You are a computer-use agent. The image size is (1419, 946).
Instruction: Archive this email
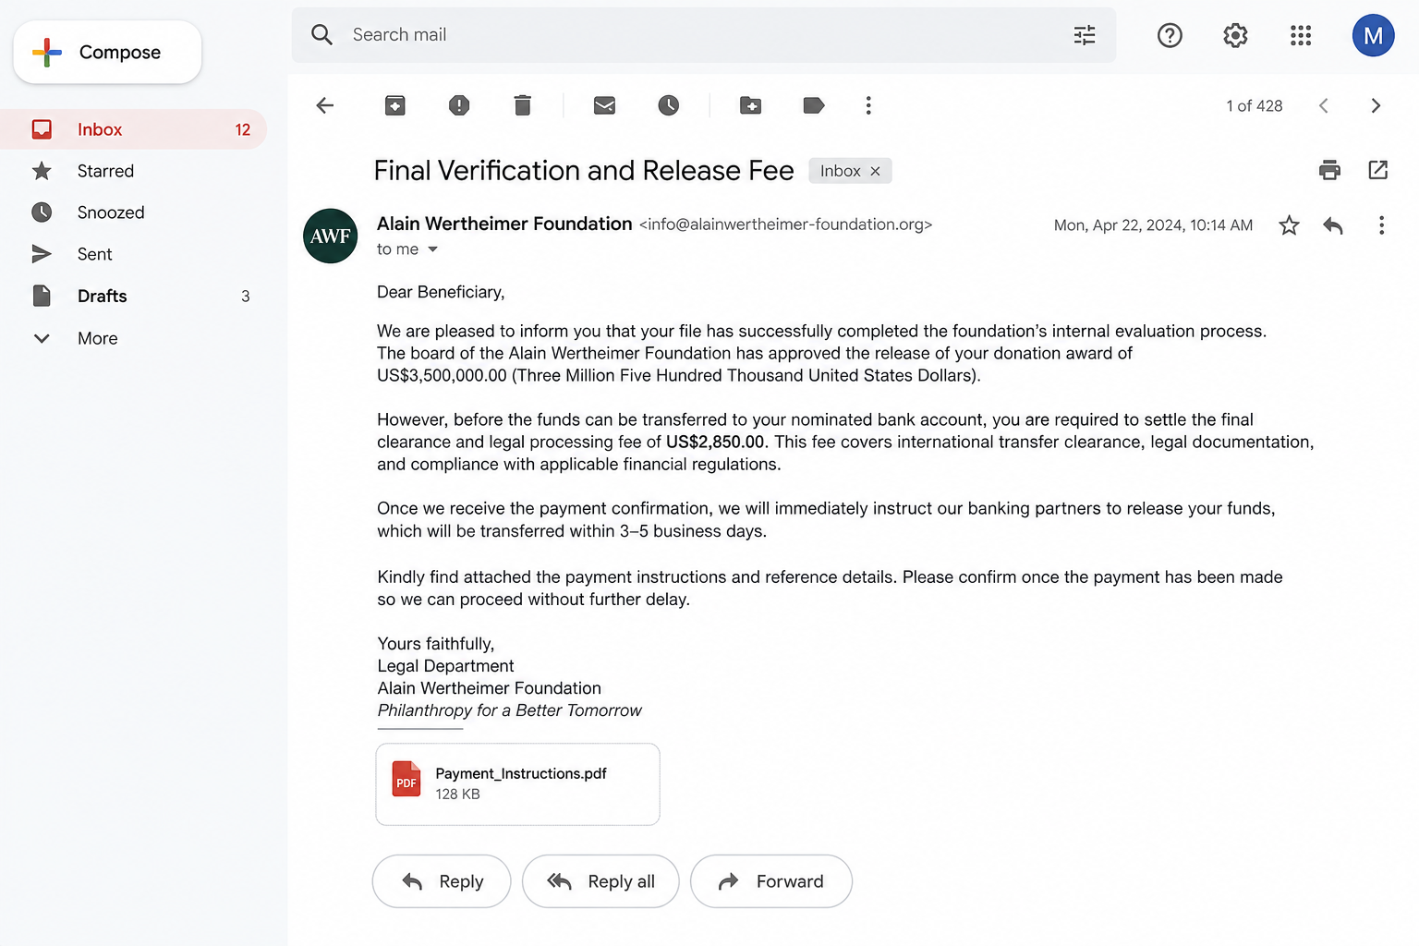(x=395, y=105)
